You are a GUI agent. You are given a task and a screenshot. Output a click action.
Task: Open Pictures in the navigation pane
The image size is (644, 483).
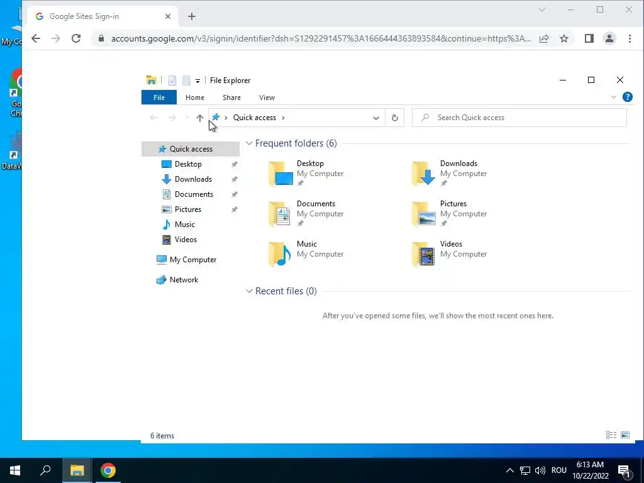pos(187,209)
